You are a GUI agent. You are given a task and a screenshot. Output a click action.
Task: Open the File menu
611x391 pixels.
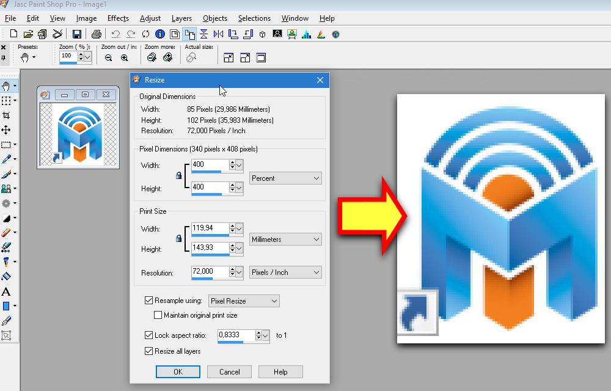[x=10, y=18]
